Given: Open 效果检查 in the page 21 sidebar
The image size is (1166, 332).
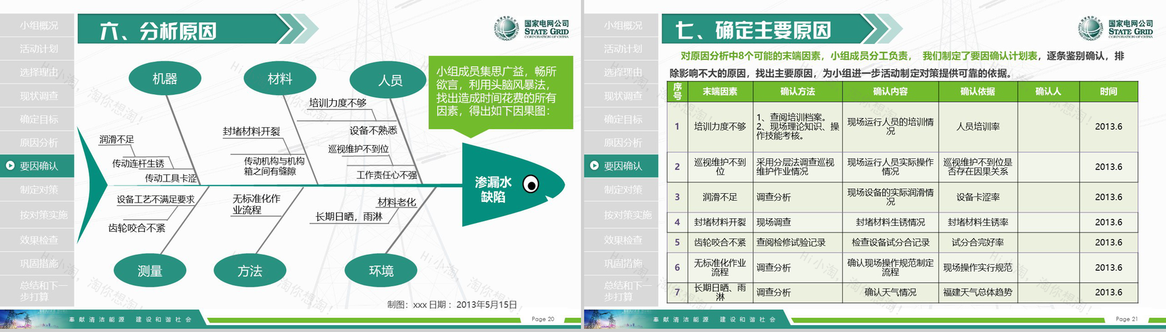Looking at the screenshot, I should [622, 239].
